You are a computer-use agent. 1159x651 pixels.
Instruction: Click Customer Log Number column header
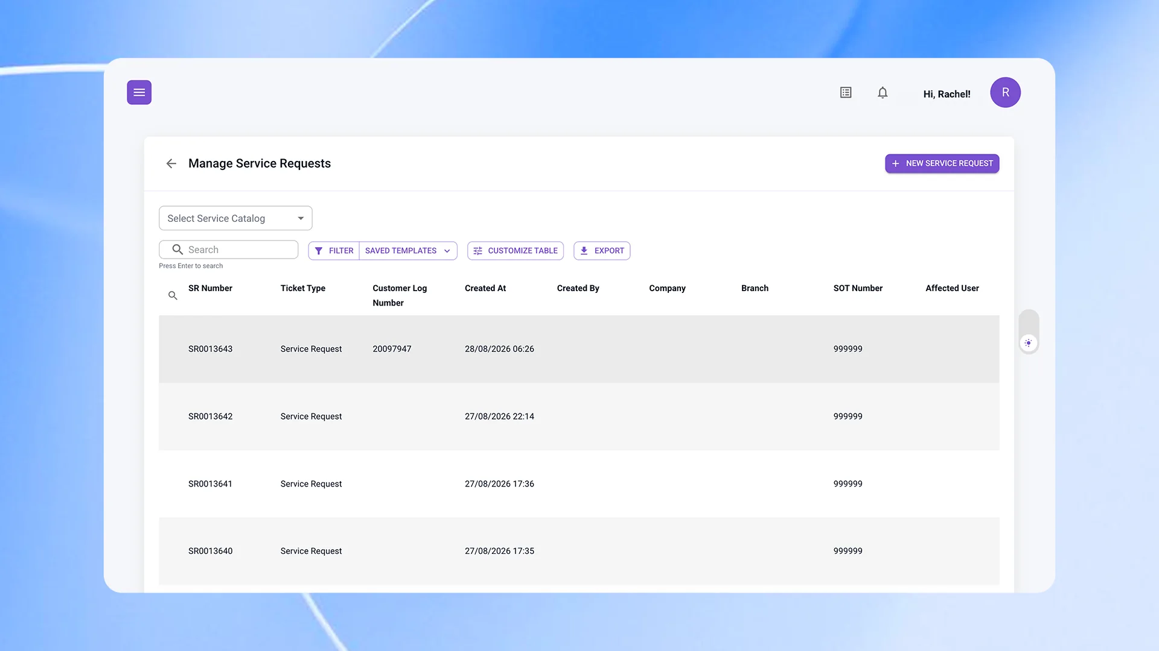[x=400, y=295]
